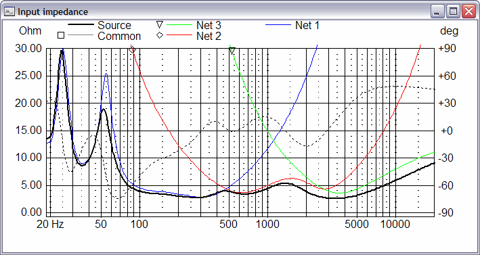Click the 1000 frequency axis label
Screen dimensions: 480x255
pos(268,225)
